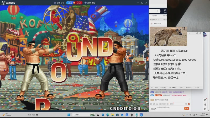This screenshot has height=118, width=210.
Task: Click the '用户72056211 来了' entry notice
Action: (x=161, y=100)
